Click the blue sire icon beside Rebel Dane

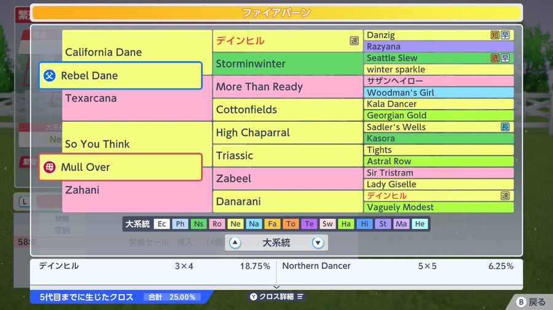(x=50, y=75)
